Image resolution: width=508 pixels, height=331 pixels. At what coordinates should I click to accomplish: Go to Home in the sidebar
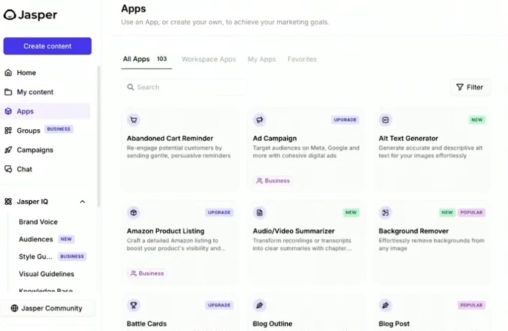click(x=45, y=73)
